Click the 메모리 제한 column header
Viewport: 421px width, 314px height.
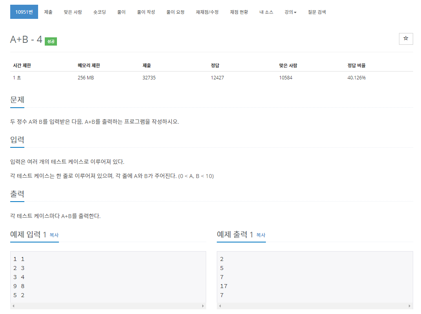click(x=89, y=65)
